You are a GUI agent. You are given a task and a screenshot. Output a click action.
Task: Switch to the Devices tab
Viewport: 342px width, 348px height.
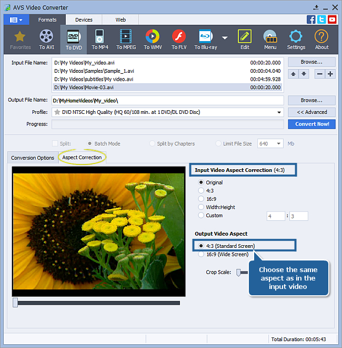(84, 20)
